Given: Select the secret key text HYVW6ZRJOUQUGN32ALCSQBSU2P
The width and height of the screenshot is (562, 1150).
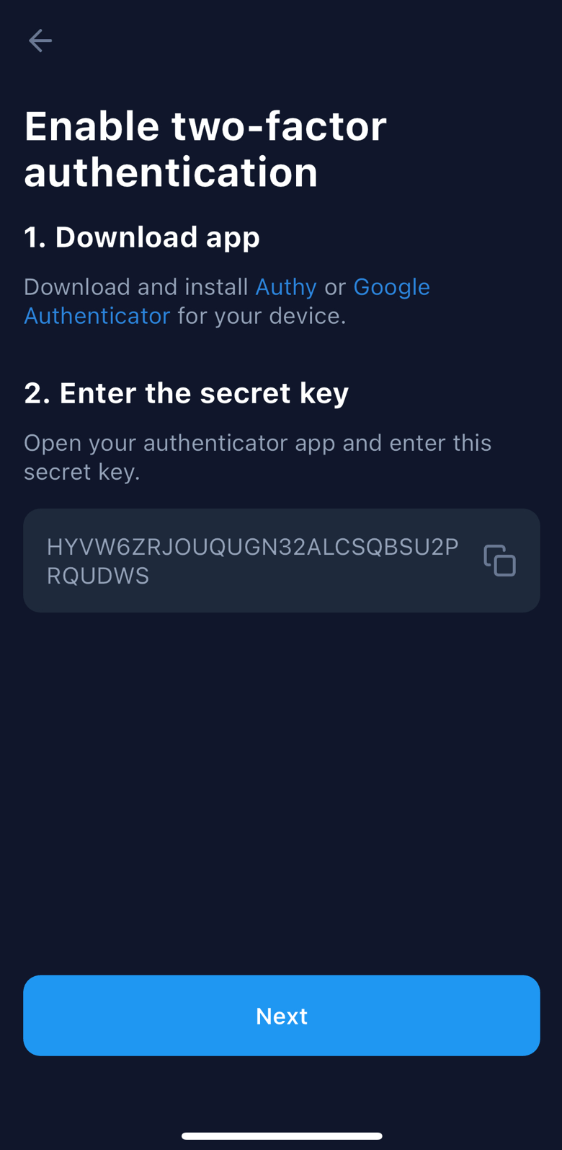Looking at the screenshot, I should pos(252,547).
